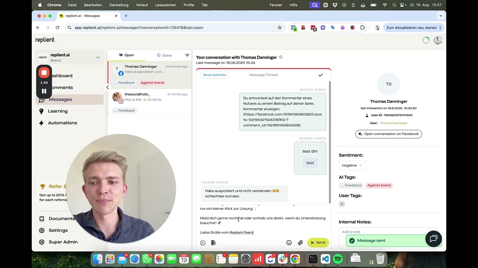Click the Send button
The image size is (478, 268).
318,243
